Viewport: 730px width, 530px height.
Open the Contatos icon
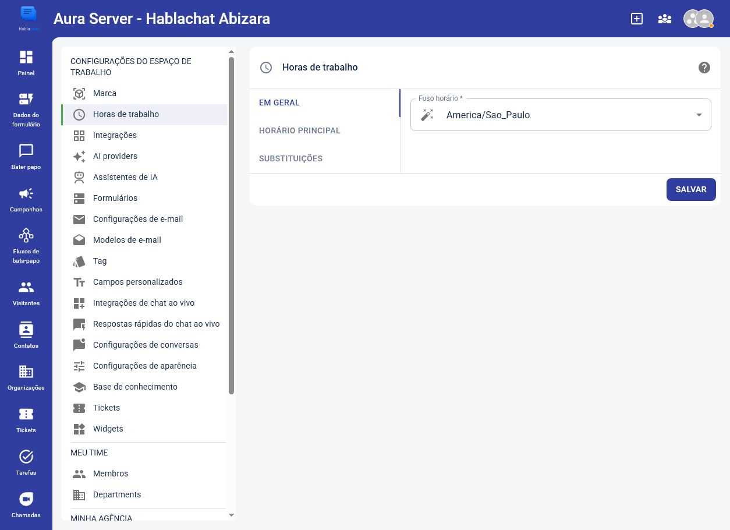(26, 330)
